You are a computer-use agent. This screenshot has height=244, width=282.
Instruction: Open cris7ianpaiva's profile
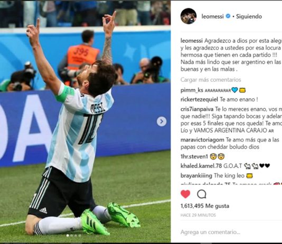[x=197, y=109]
